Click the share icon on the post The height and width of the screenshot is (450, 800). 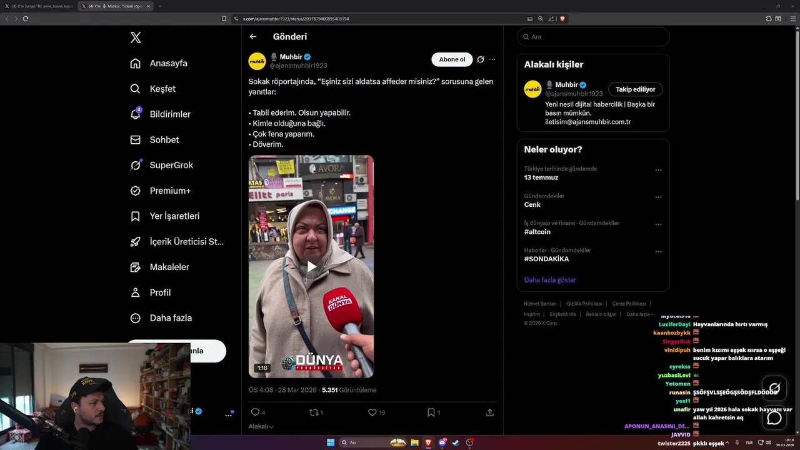[x=490, y=412]
